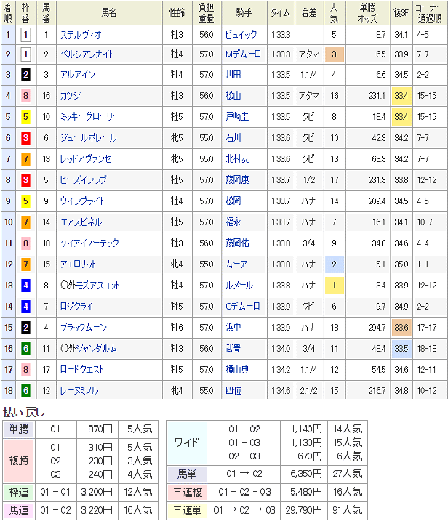Open horse link アルアイン
Viewport: 448px width, 521px height.
78,75
